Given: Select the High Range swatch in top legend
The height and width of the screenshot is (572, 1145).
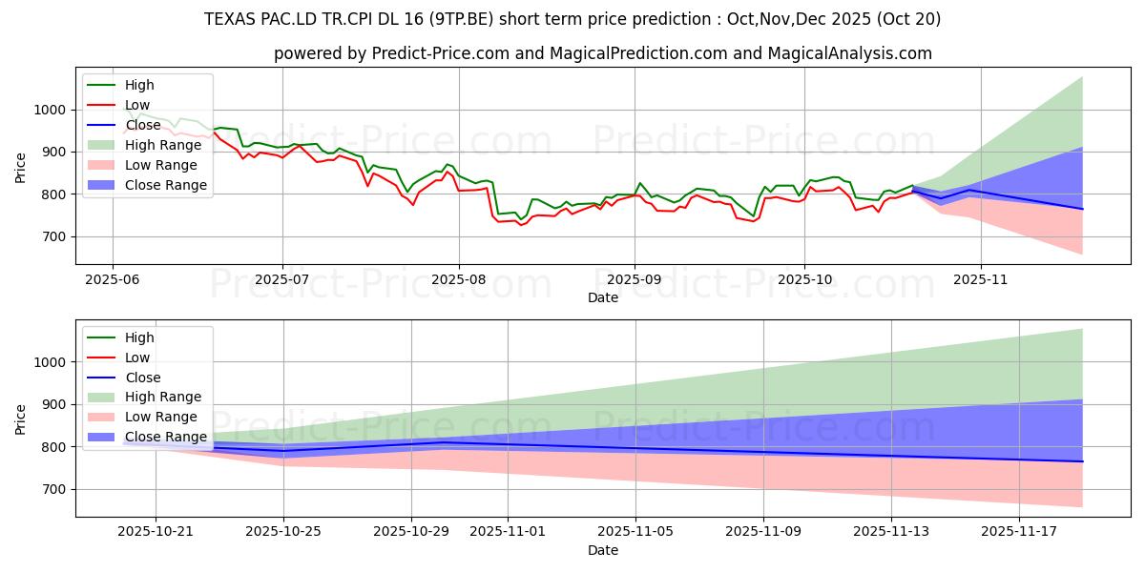Looking at the screenshot, I should [x=103, y=145].
